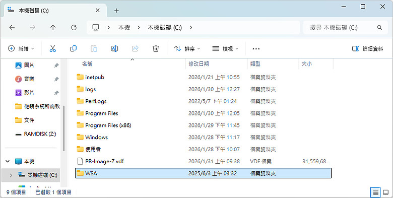
Task: Click the Delete trash can icon
Action: [156, 49]
